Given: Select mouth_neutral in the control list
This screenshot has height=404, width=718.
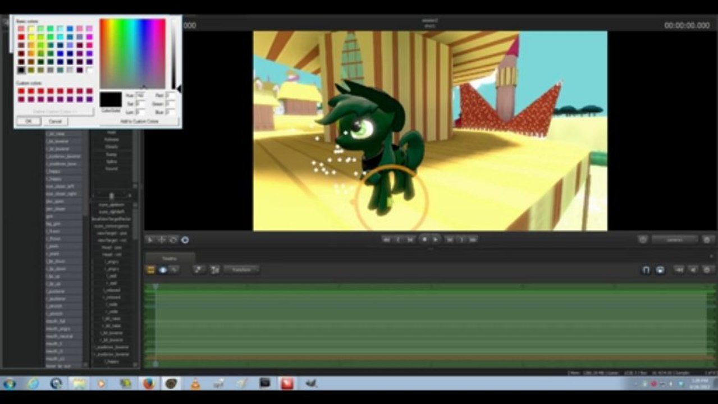Looking at the screenshot, I should pos(63,336).
